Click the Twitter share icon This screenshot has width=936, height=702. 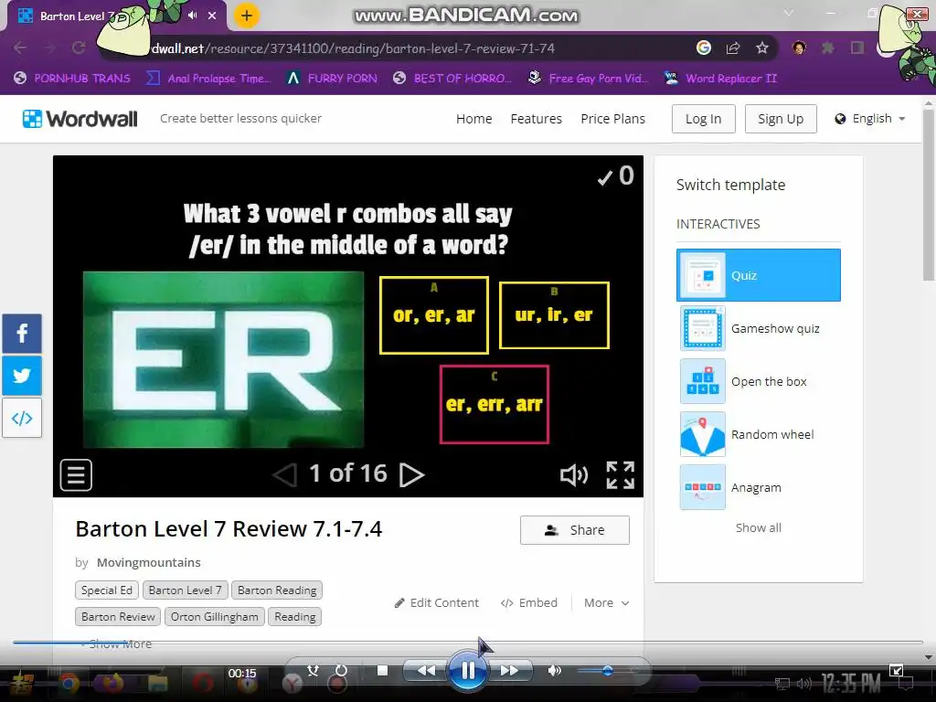click(22, 376)
